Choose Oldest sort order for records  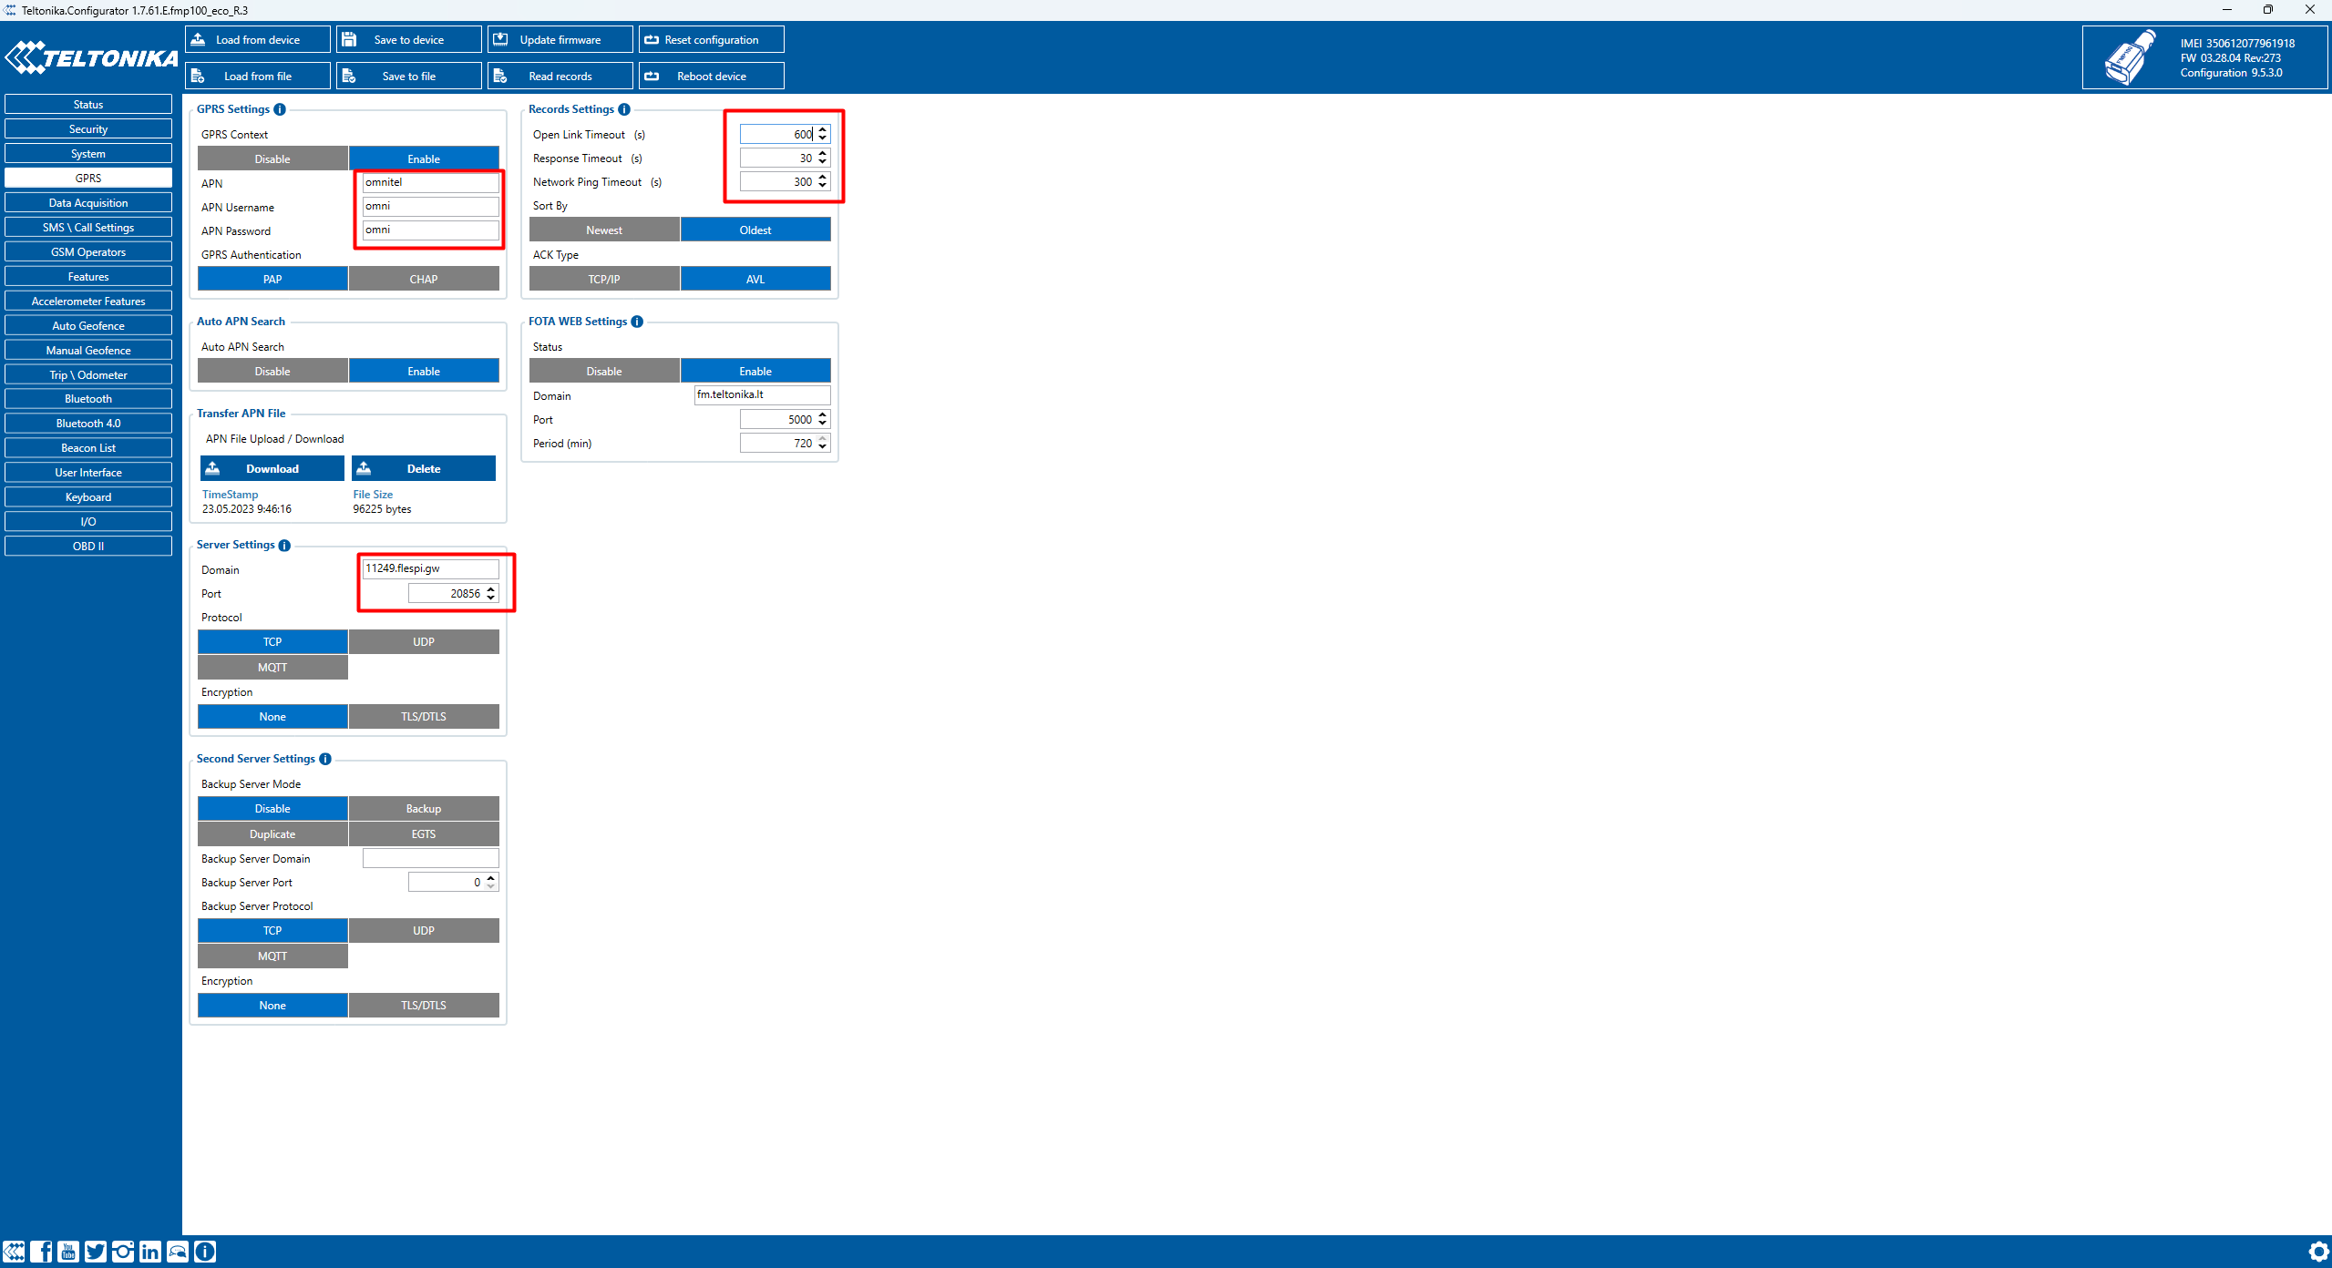click(755, 230)
